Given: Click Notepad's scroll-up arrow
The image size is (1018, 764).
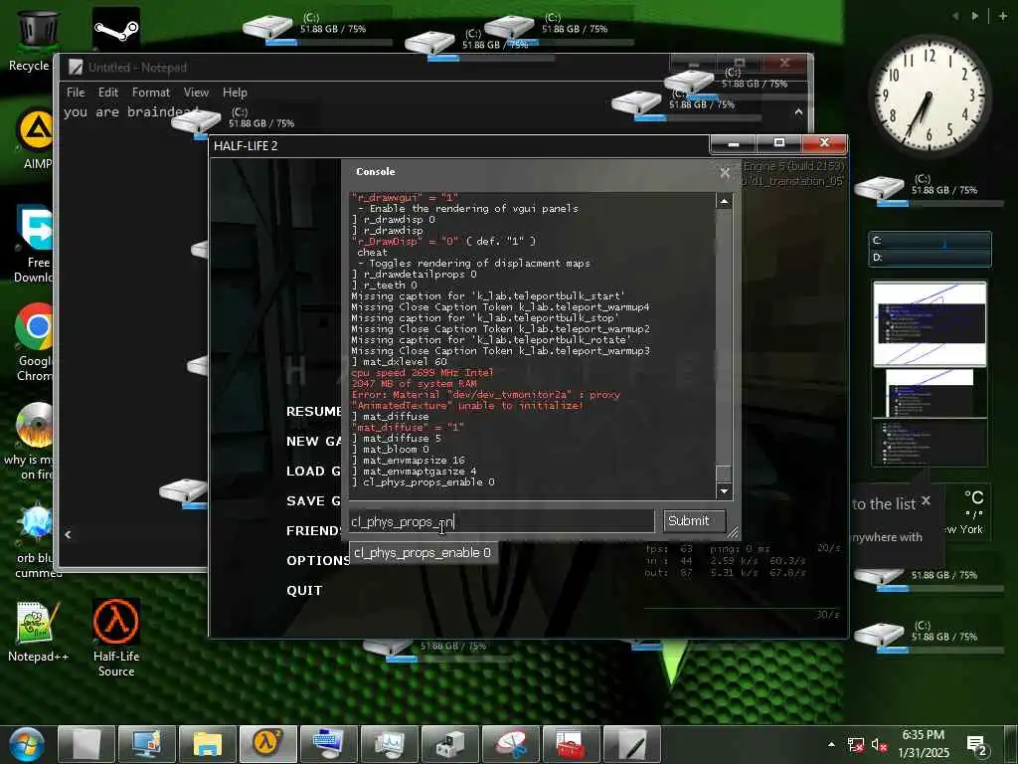Looking at the screenshot, I should pyautogui.click(x=798, y=111).
